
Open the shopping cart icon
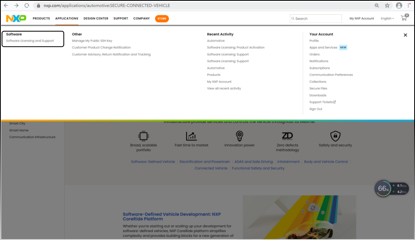pos(404,18)
